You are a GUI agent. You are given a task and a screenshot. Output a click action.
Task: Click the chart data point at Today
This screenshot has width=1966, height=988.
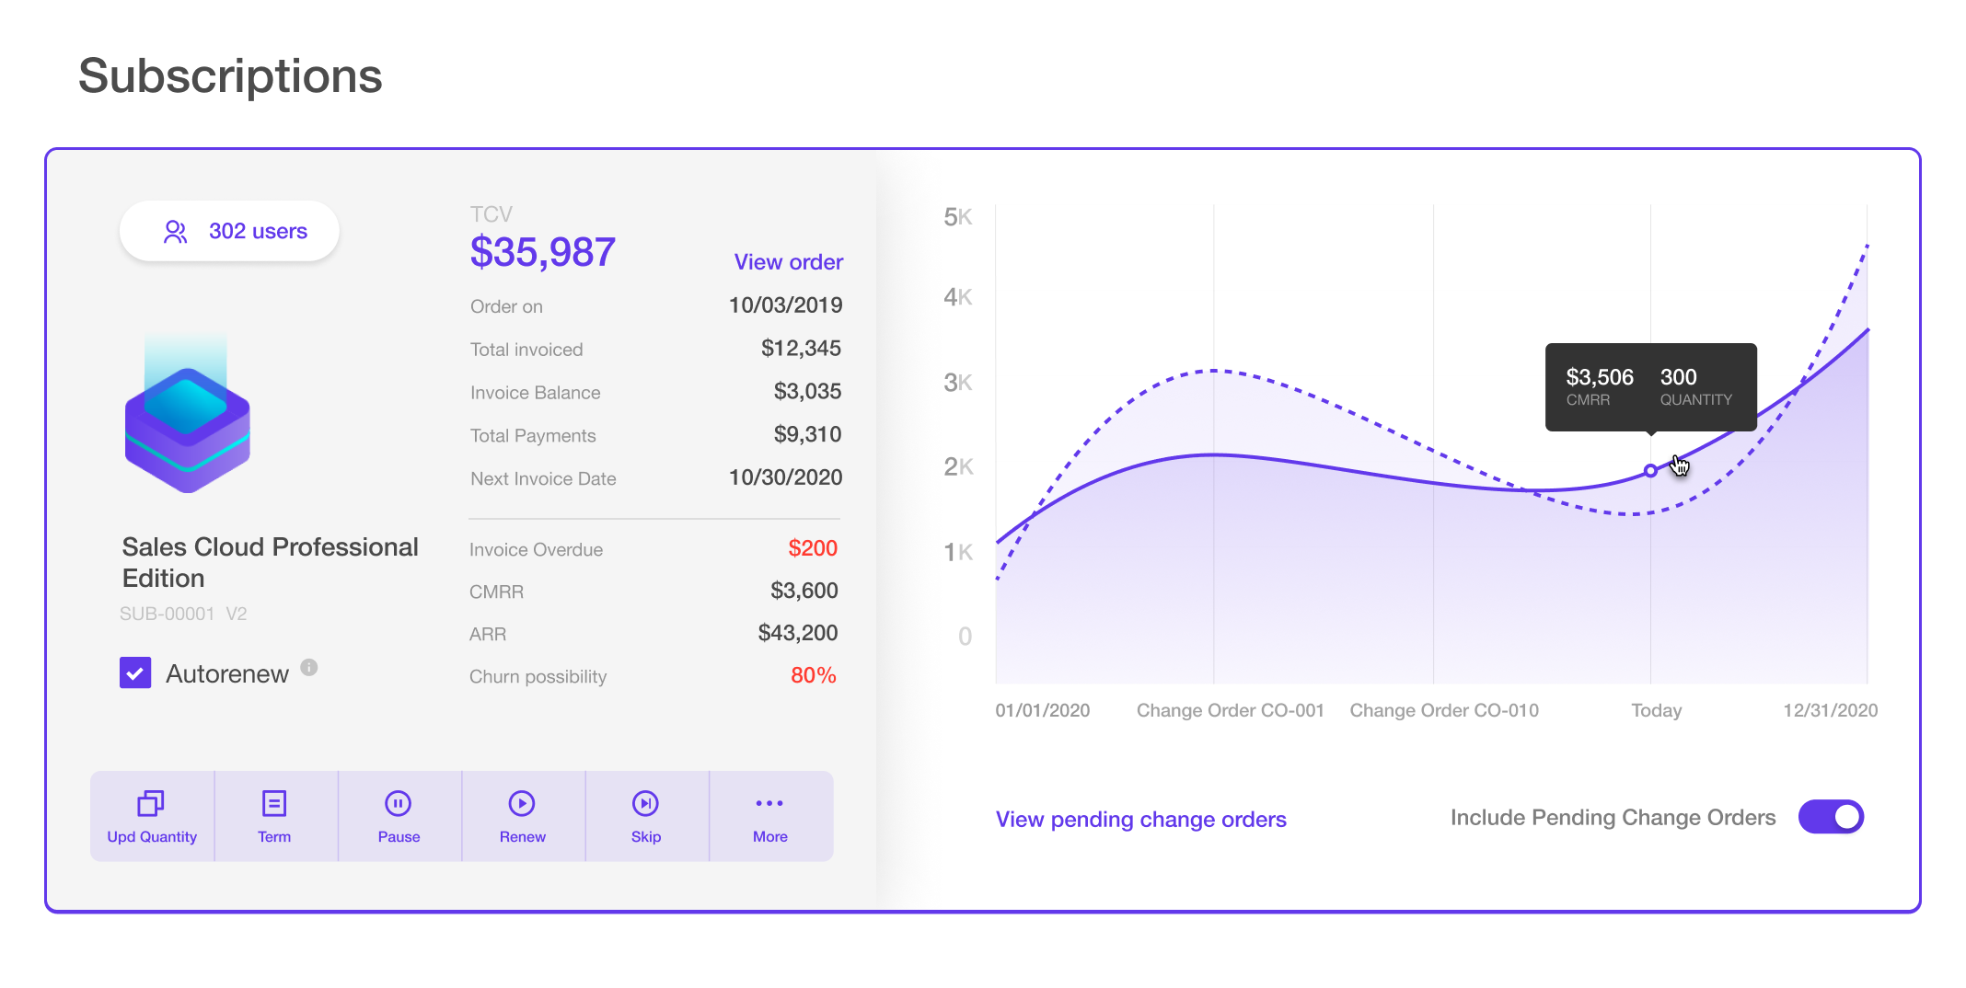click(x=1650, y=471)
